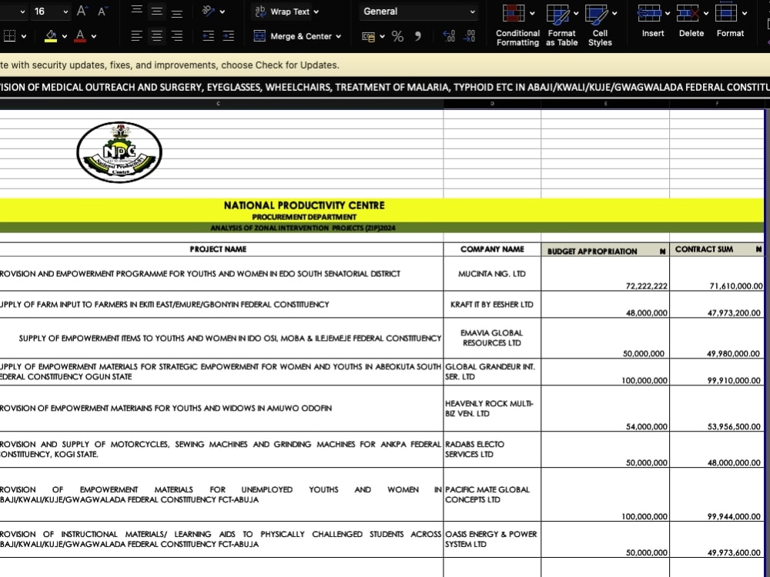Expand the Borders dropdown arrow
The height and width of the screenshot is (577, 770).
tap(24, 36)
